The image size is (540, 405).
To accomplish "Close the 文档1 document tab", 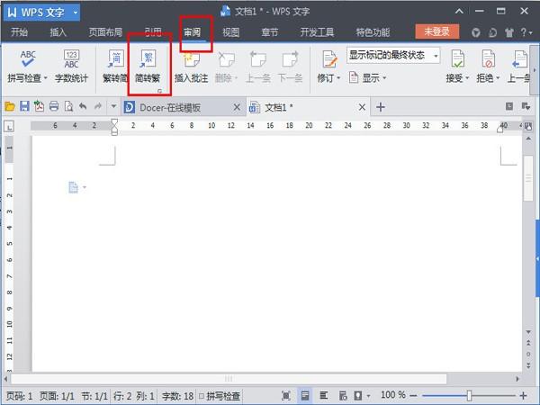I will click(362, 107).
